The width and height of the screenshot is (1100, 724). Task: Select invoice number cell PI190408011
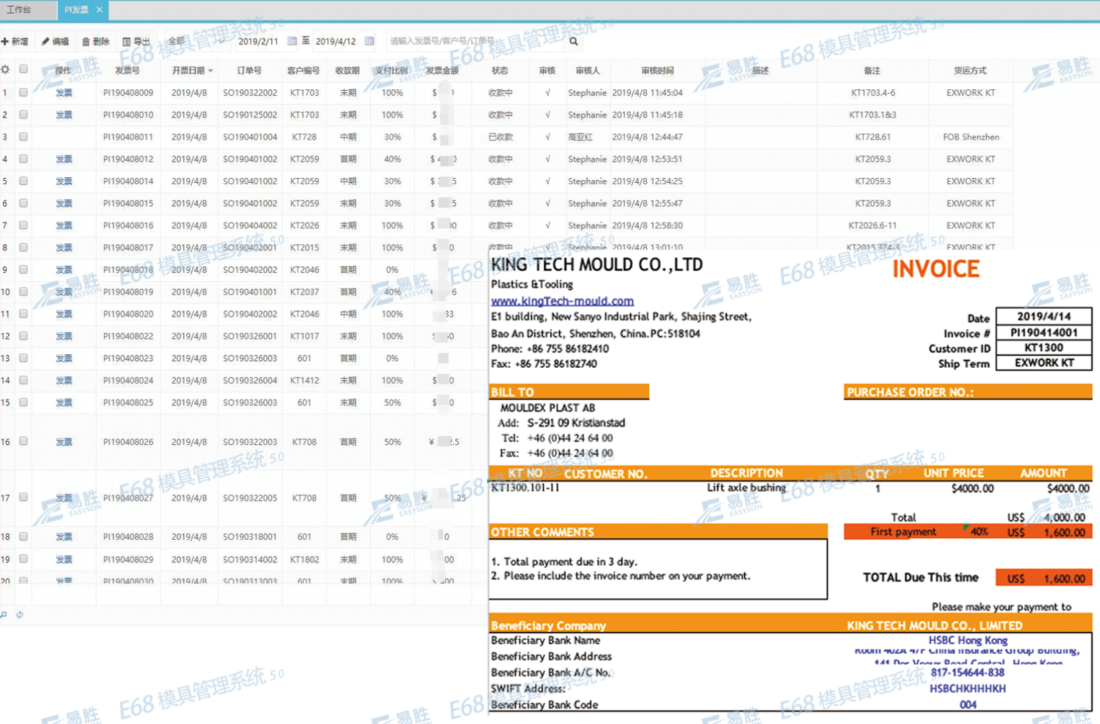pyautogui.click(x=128, y=137)
